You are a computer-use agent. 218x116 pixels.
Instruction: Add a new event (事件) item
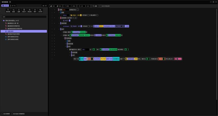tap(35, 11)
